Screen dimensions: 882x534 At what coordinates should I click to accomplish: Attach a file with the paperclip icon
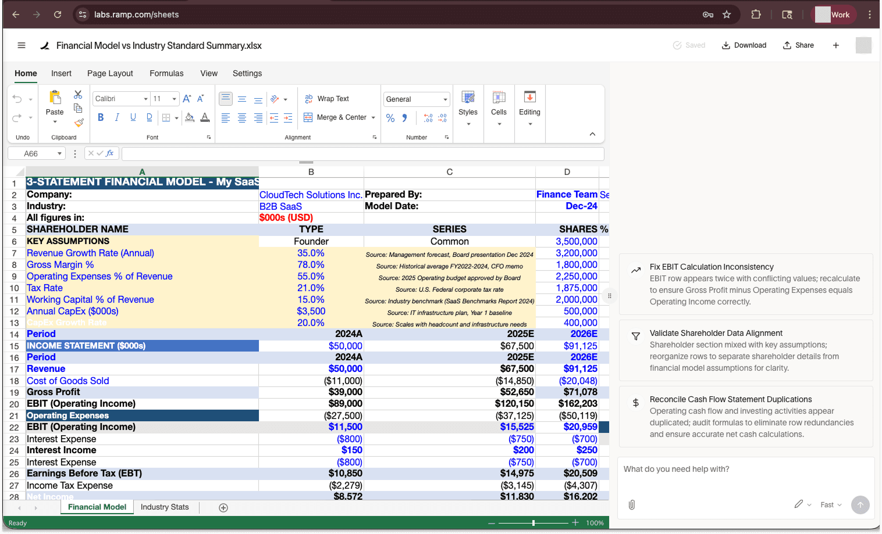[x=632, y=504]
